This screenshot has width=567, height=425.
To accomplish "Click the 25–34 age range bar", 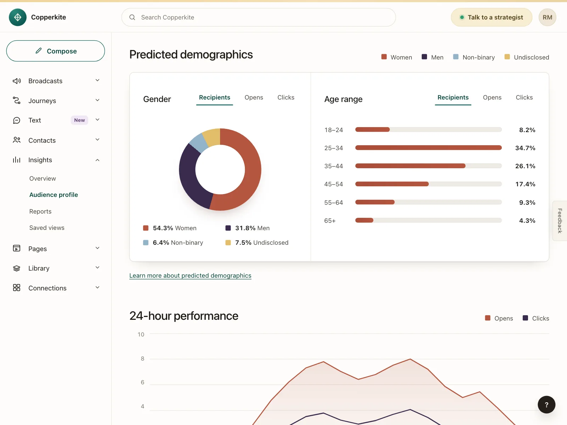I will click(x=428, y=148).
